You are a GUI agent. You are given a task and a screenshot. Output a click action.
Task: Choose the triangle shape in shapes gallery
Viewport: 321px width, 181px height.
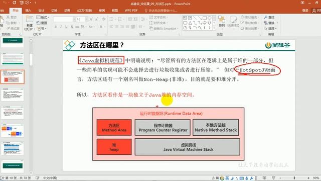point(190,23)
